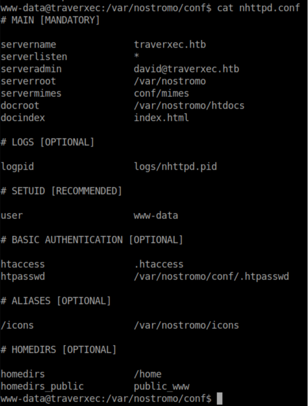Click the 'cat nhttpd.conf' command text
Viewport: 308px width, 406px height.
(258, 8)
